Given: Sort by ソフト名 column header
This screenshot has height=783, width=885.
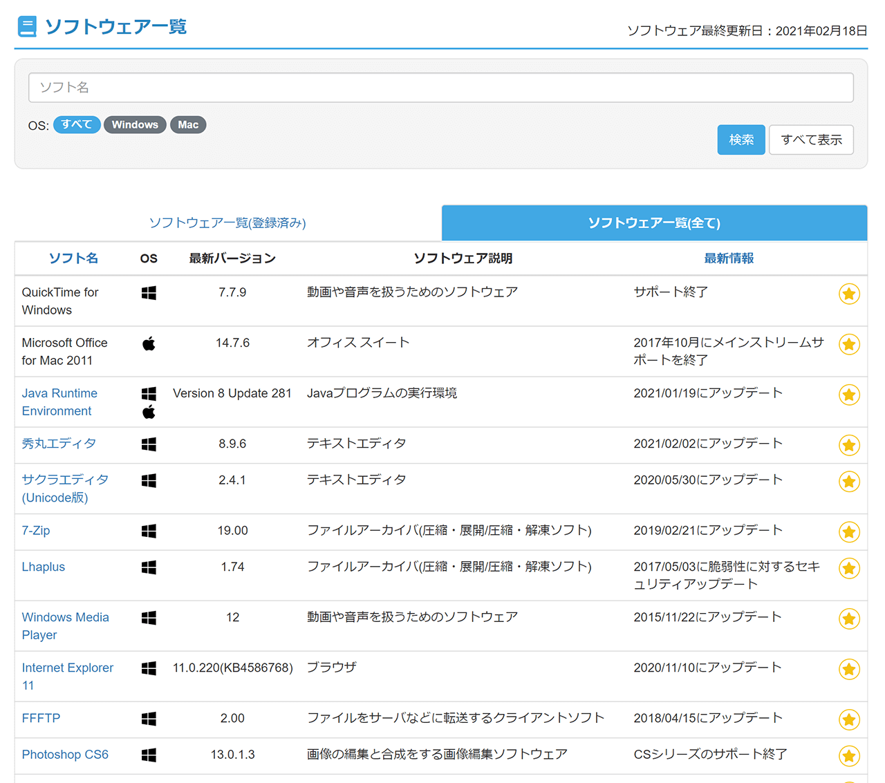Looking at the screenshot, I should pyautogui.click(x=73, y=258).
